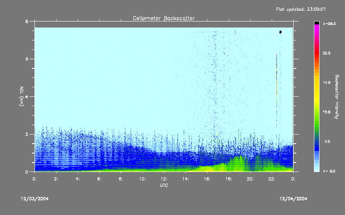Image resolution: width=345 pixels, height=215 pixels.
Task: Click the y-axis tick label 2
Action: pyautogui.click(x=27, y=134)
